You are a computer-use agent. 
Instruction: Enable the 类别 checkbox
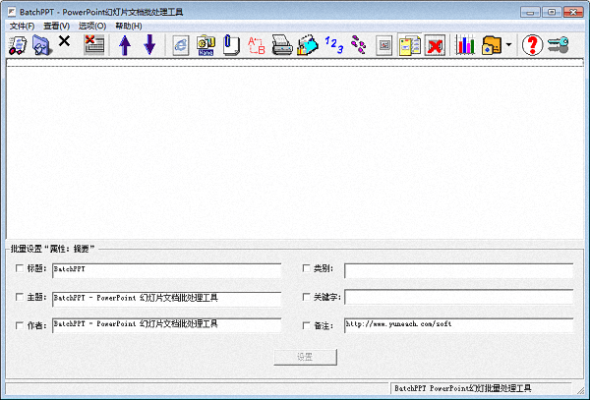(306, 268)
